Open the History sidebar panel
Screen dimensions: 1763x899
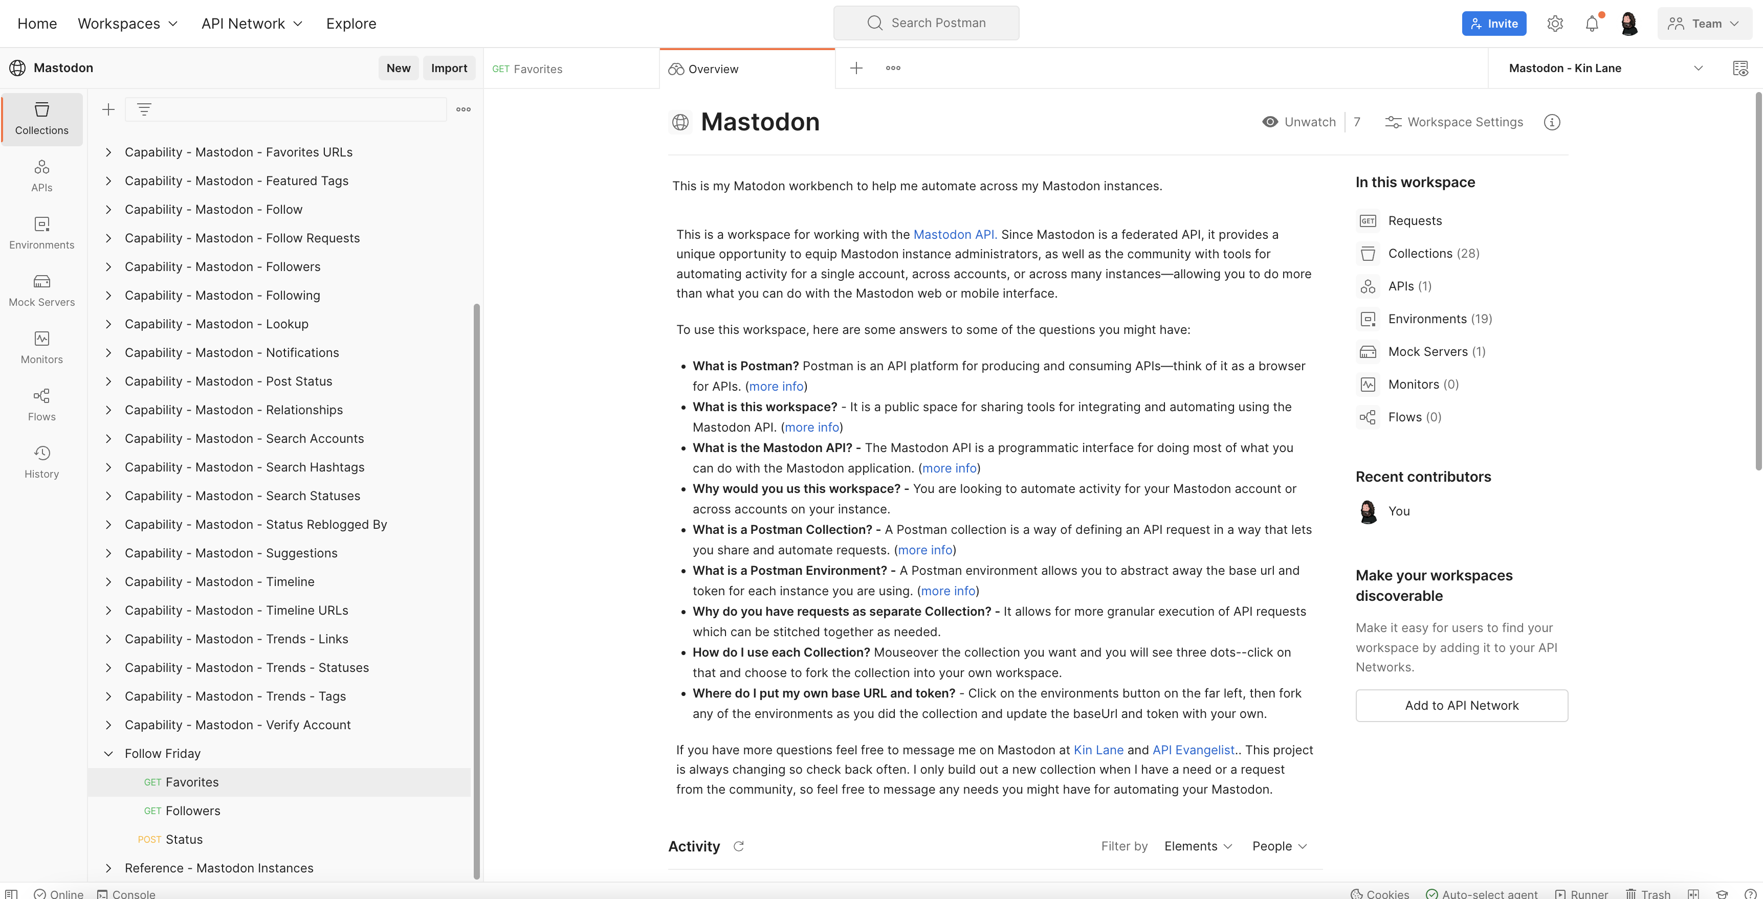[42, 462]
